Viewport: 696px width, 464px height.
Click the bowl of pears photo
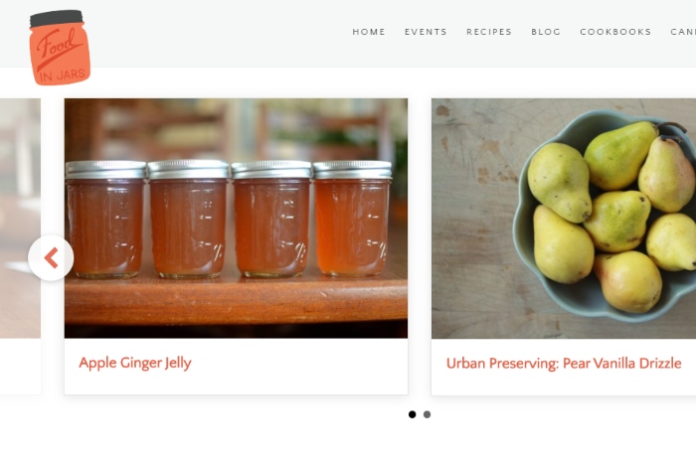[564, 219]
